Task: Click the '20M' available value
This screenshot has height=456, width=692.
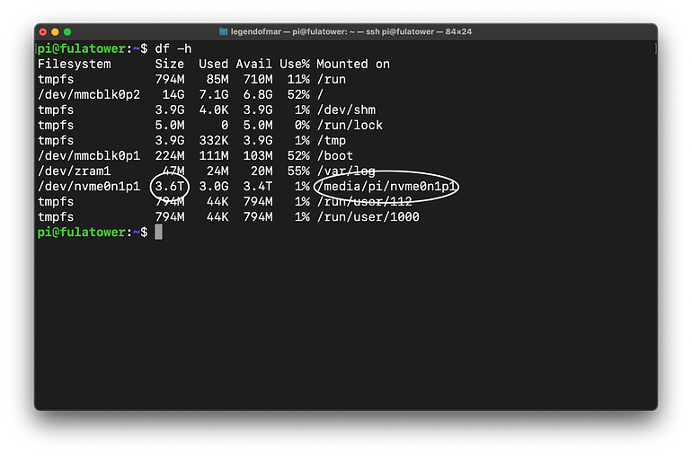Action: click(262, 171)
